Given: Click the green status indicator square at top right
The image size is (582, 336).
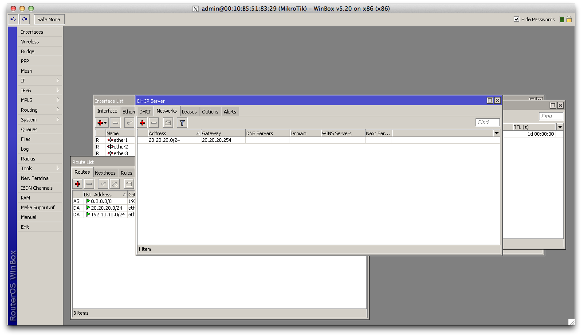Looking at the screenshot, I should 562,20.
